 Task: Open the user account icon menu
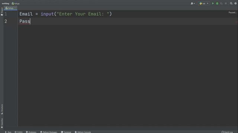click(x=193, y=3)
